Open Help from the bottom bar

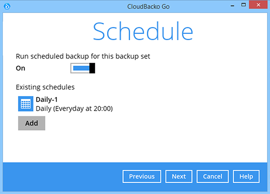tap(246, 176)
